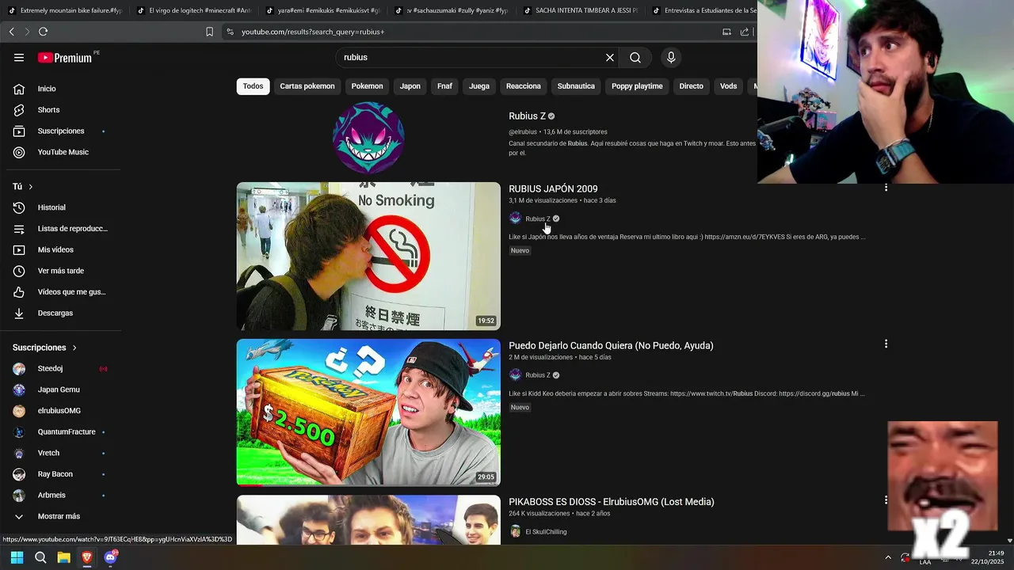Viewport: 1014px width, 570px height.
Task: Select the Reacciona filter chip
Action: tap(524, 86)
